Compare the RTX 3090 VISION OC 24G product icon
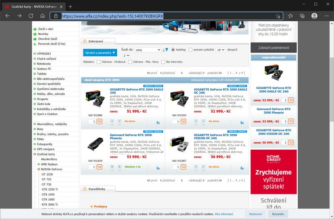334x219 pixels. [x=242, y=168]
